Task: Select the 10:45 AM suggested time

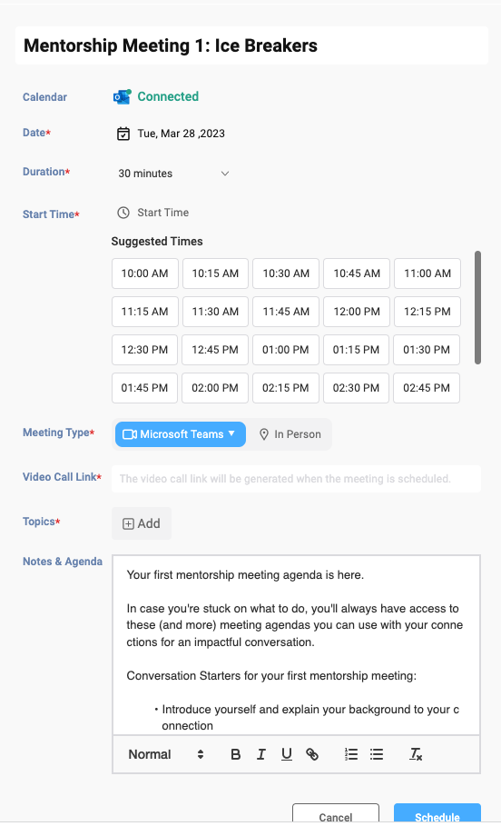Action: 357,274
